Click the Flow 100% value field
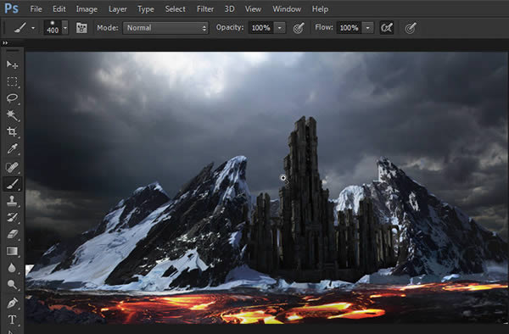This screenshot has height=334, width=509. (349, 28)
